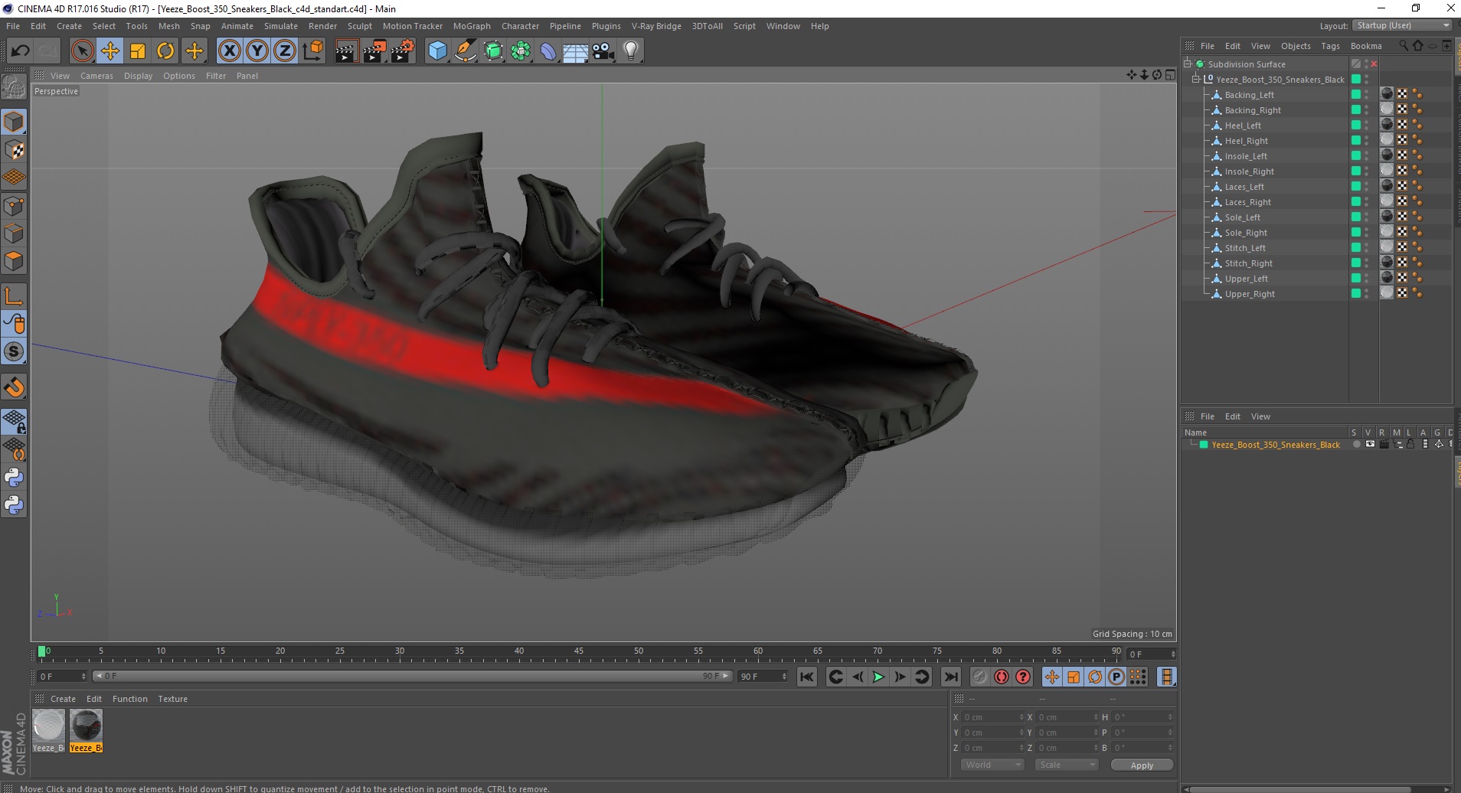Image resolution: width=1461 pixels, height=793 pixels.
Task: Toggle solo for layer Yeeze_Boost_350_Sneakers_Black
Action: (1357, 444)
